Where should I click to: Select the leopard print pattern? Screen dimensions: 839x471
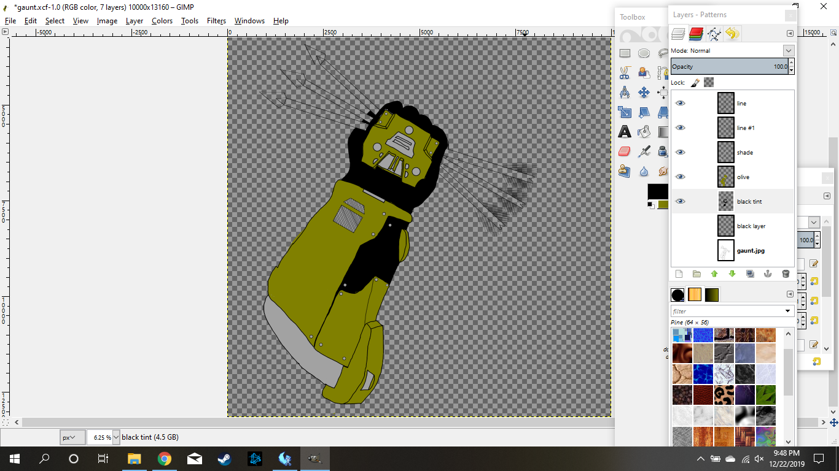pyautogui.click(x=725, y=394)
